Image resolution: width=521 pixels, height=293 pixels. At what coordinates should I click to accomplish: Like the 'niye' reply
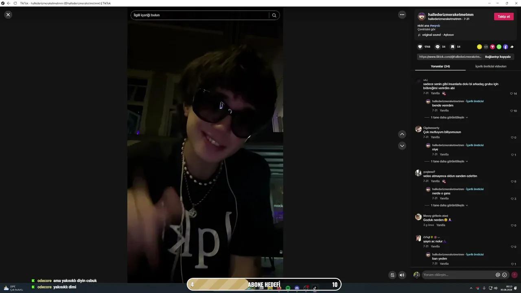[x=512, y=155]
